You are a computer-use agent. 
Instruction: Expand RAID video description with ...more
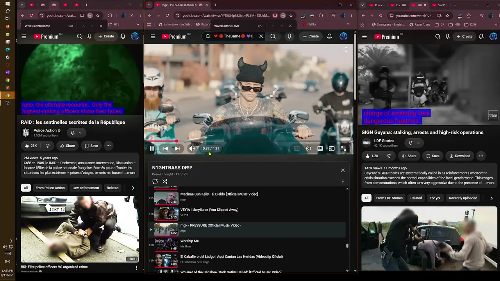coord(130,173)
